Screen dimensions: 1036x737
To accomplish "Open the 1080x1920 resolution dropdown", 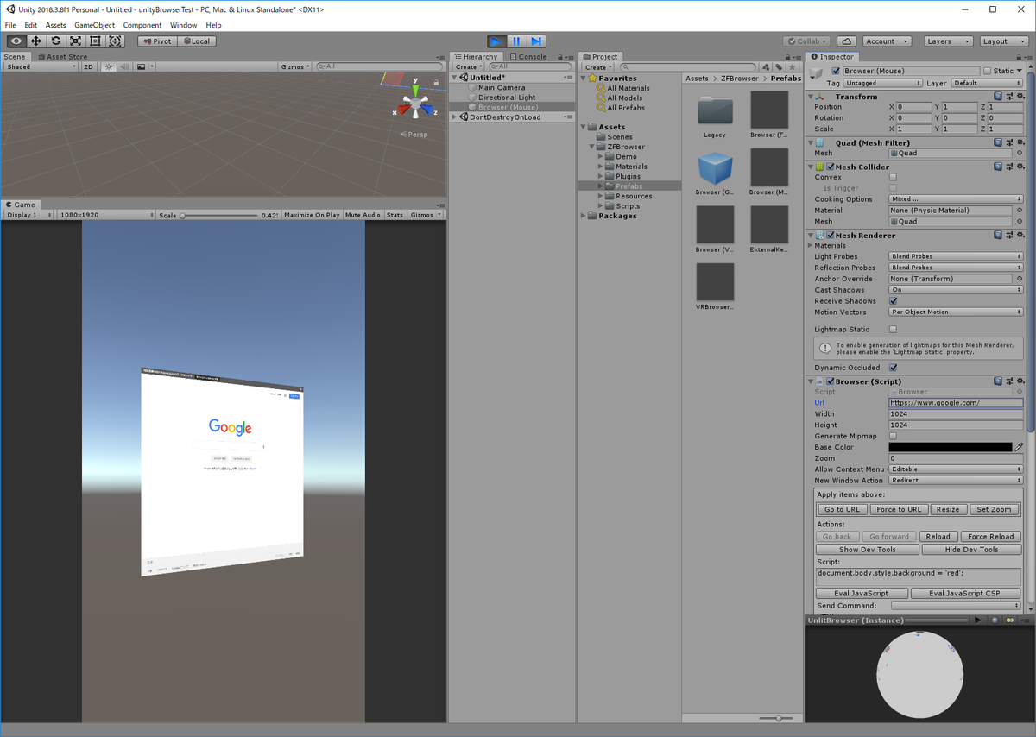I will point(105,215).
